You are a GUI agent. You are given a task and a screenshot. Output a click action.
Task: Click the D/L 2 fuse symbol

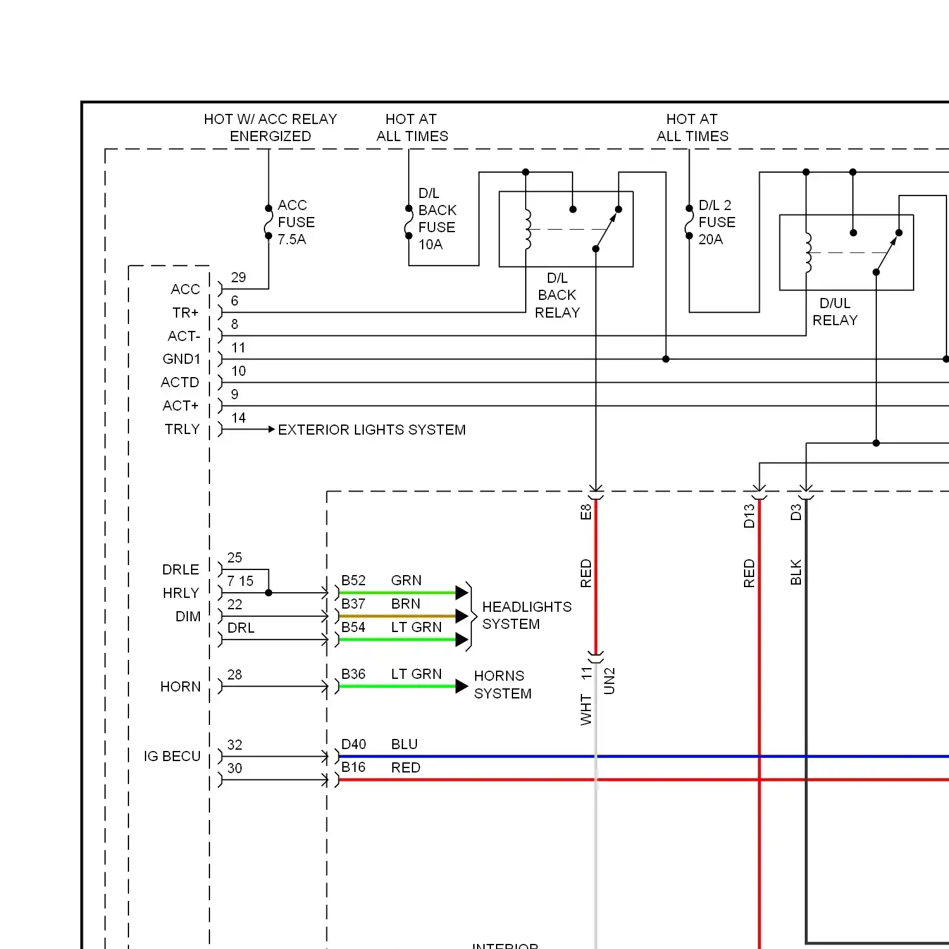[689, 222]
